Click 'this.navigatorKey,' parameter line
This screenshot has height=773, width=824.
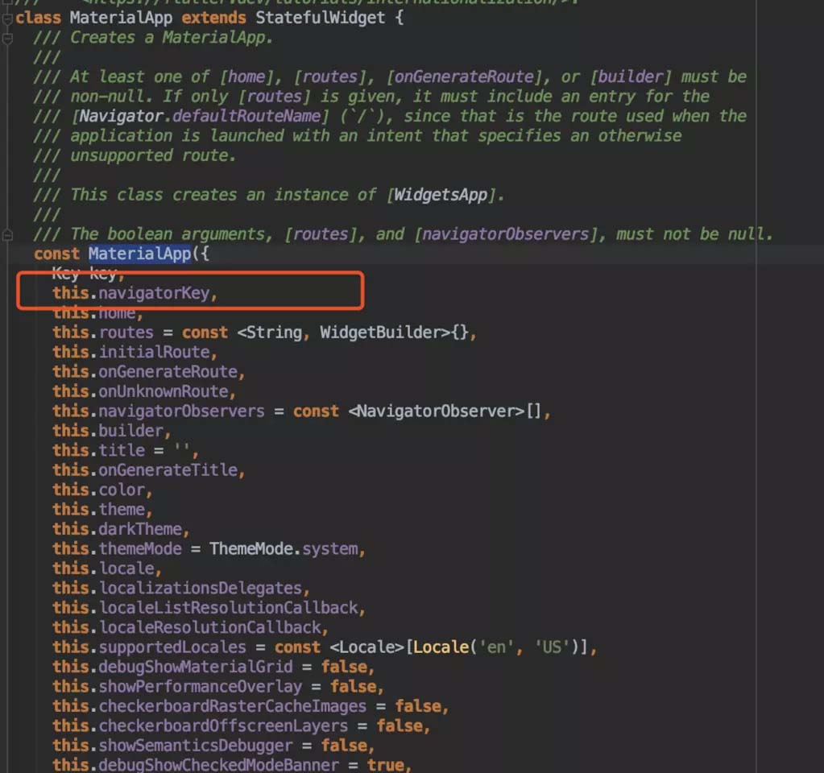[x=135, y=293]
